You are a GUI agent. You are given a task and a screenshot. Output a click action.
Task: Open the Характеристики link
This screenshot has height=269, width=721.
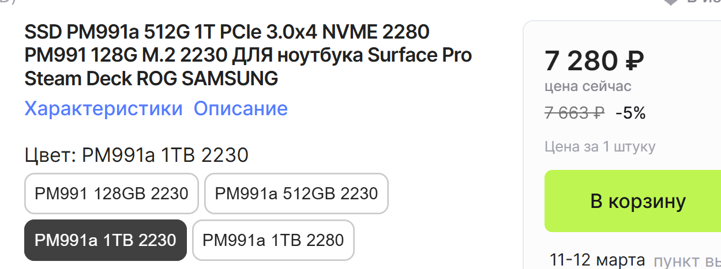coord(103,108)
